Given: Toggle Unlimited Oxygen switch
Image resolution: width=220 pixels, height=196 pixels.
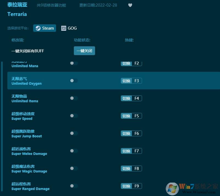Looking at the screenshot, I should pyautogui.click(x=74, y=81).
